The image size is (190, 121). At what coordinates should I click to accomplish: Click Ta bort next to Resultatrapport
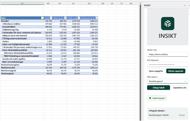tap(182, 115)
